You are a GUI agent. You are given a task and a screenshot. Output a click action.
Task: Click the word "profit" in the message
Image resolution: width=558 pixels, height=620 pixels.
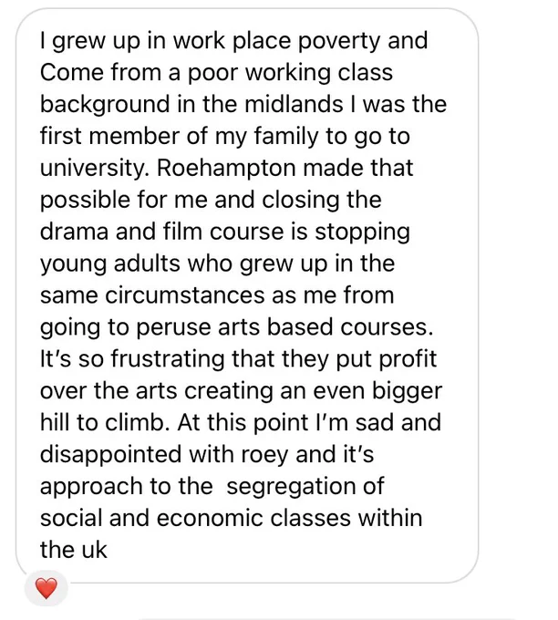[x=408, y=359]
